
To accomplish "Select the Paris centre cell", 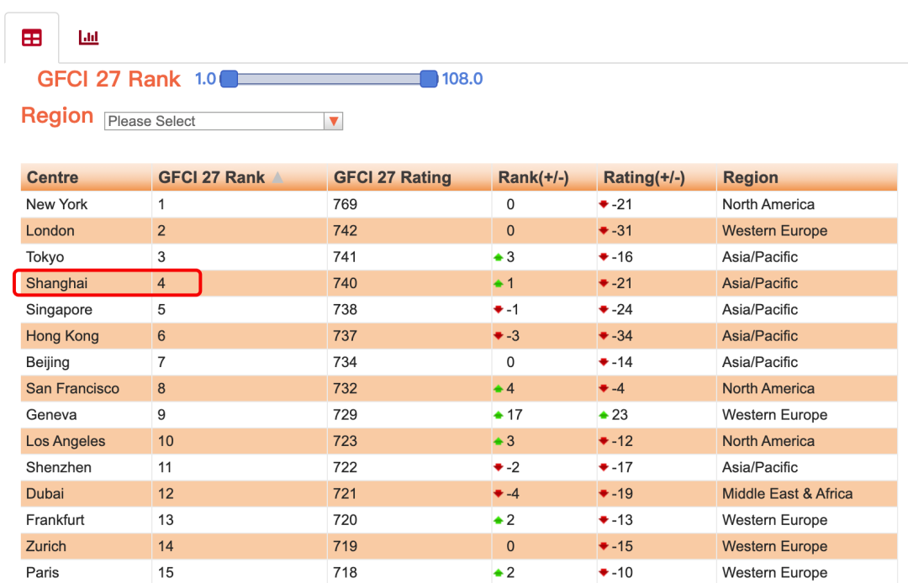I will click(87, 573).
